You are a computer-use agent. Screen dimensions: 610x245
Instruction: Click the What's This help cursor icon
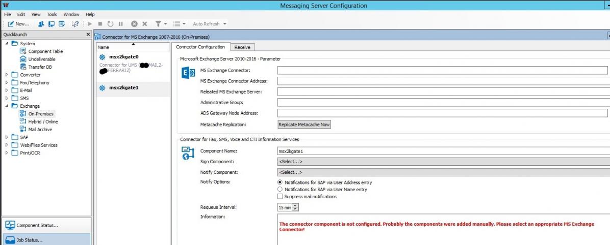pos(75,24)
